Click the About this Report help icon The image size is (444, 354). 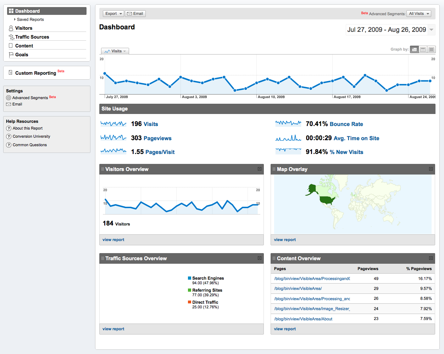[9, 129]
